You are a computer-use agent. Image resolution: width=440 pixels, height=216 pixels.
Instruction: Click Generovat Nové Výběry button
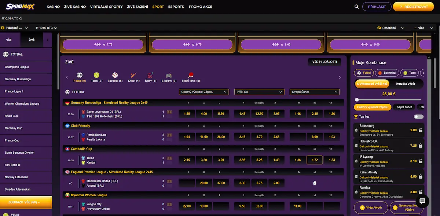click(x=406, y=208)
